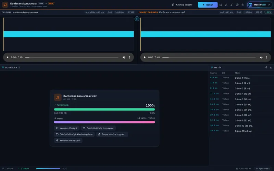Select transcript row Cümle 5 (16 sn)

pos(241,99)
